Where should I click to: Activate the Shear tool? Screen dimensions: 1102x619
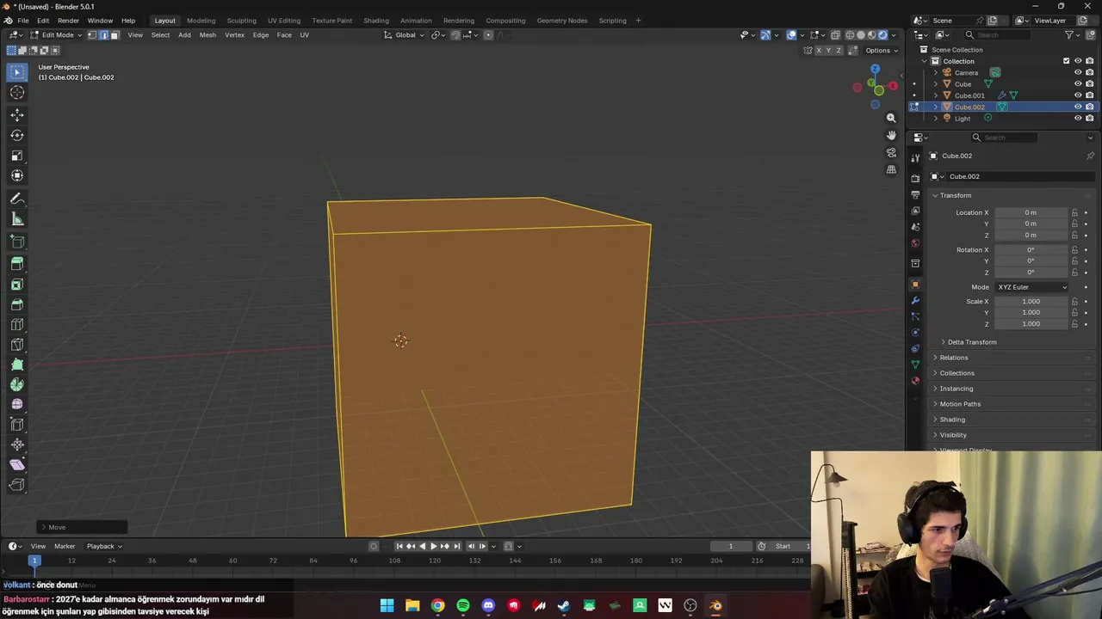(x=17, y=464)
